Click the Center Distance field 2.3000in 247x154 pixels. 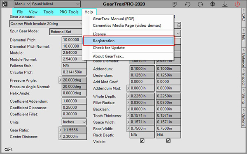click(74, 136)
